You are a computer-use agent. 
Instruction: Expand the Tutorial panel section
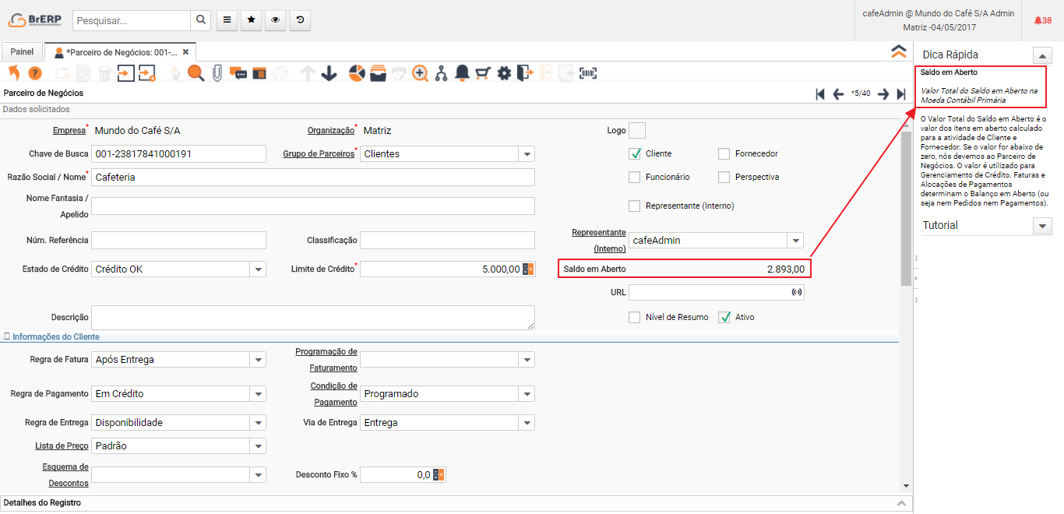tap(1041, 226)
